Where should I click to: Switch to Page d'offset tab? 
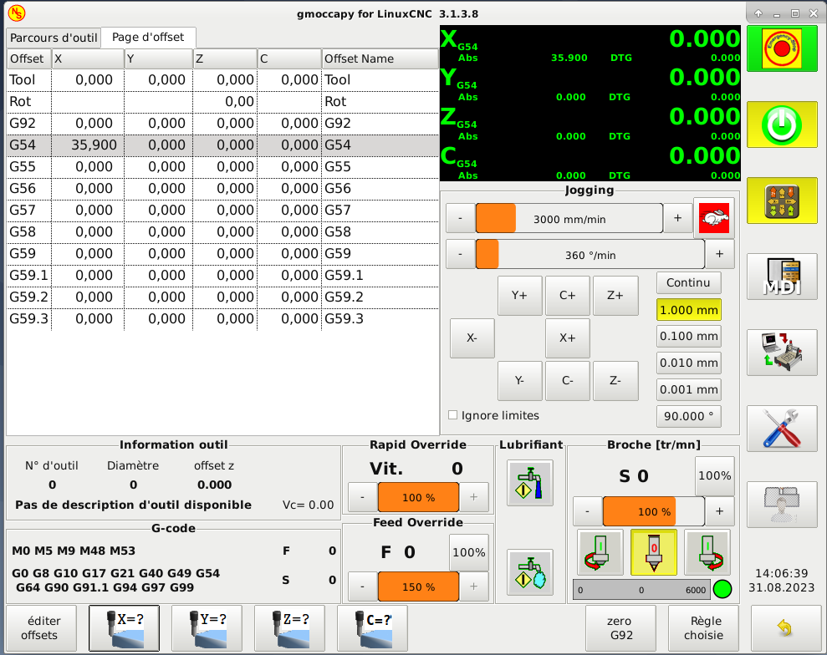click(148, 38)
